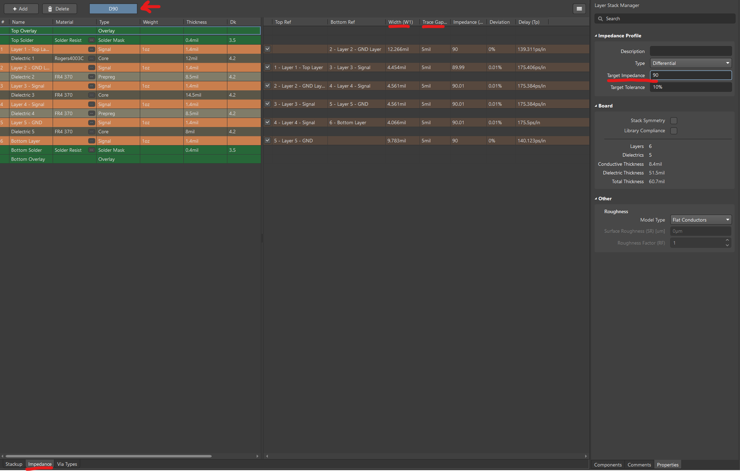The height and width of the screenshot is (471, 740).
Task: Click the Trace Gap column header
Action: tap(435, 22)
